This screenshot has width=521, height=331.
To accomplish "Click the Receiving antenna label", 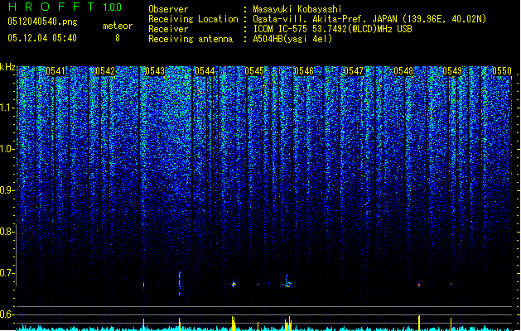I will (191, 39).
